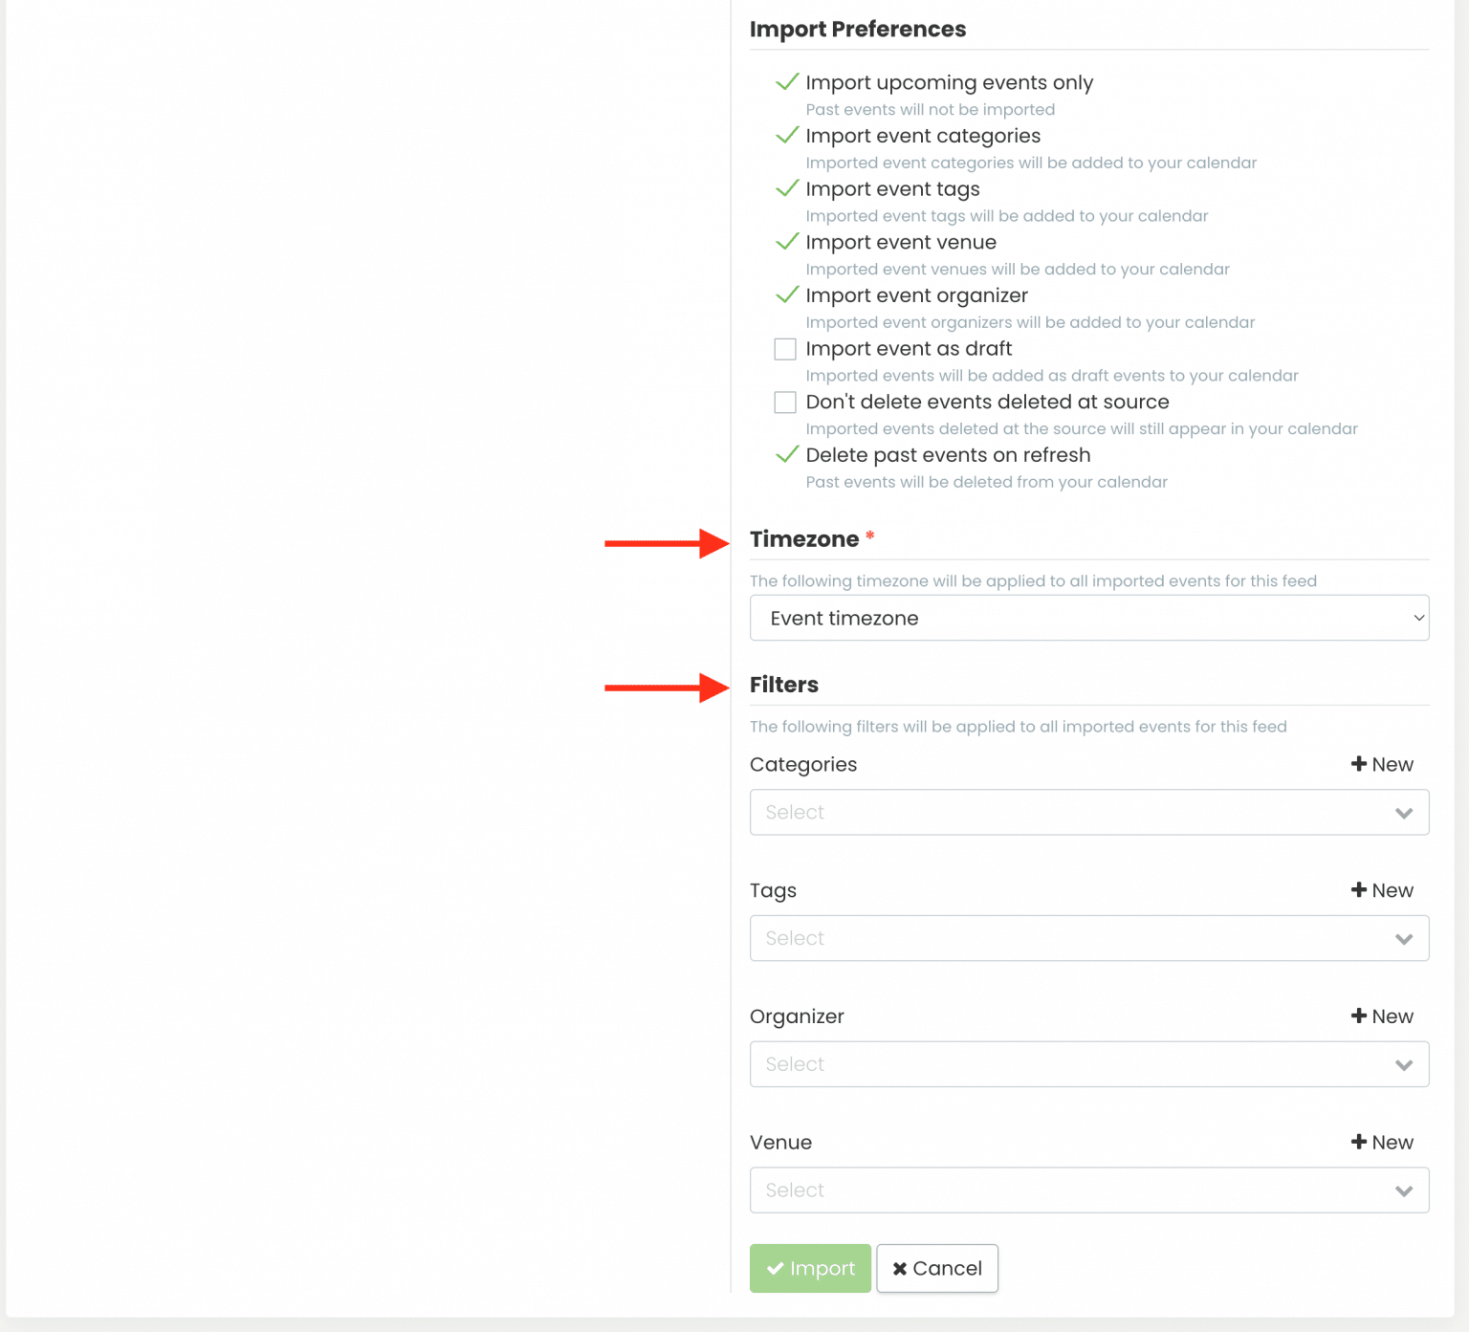Open the Event timezone dropdown
The height and width of the screenshot is (1332, 1469).
click(x=1089, y=618)
